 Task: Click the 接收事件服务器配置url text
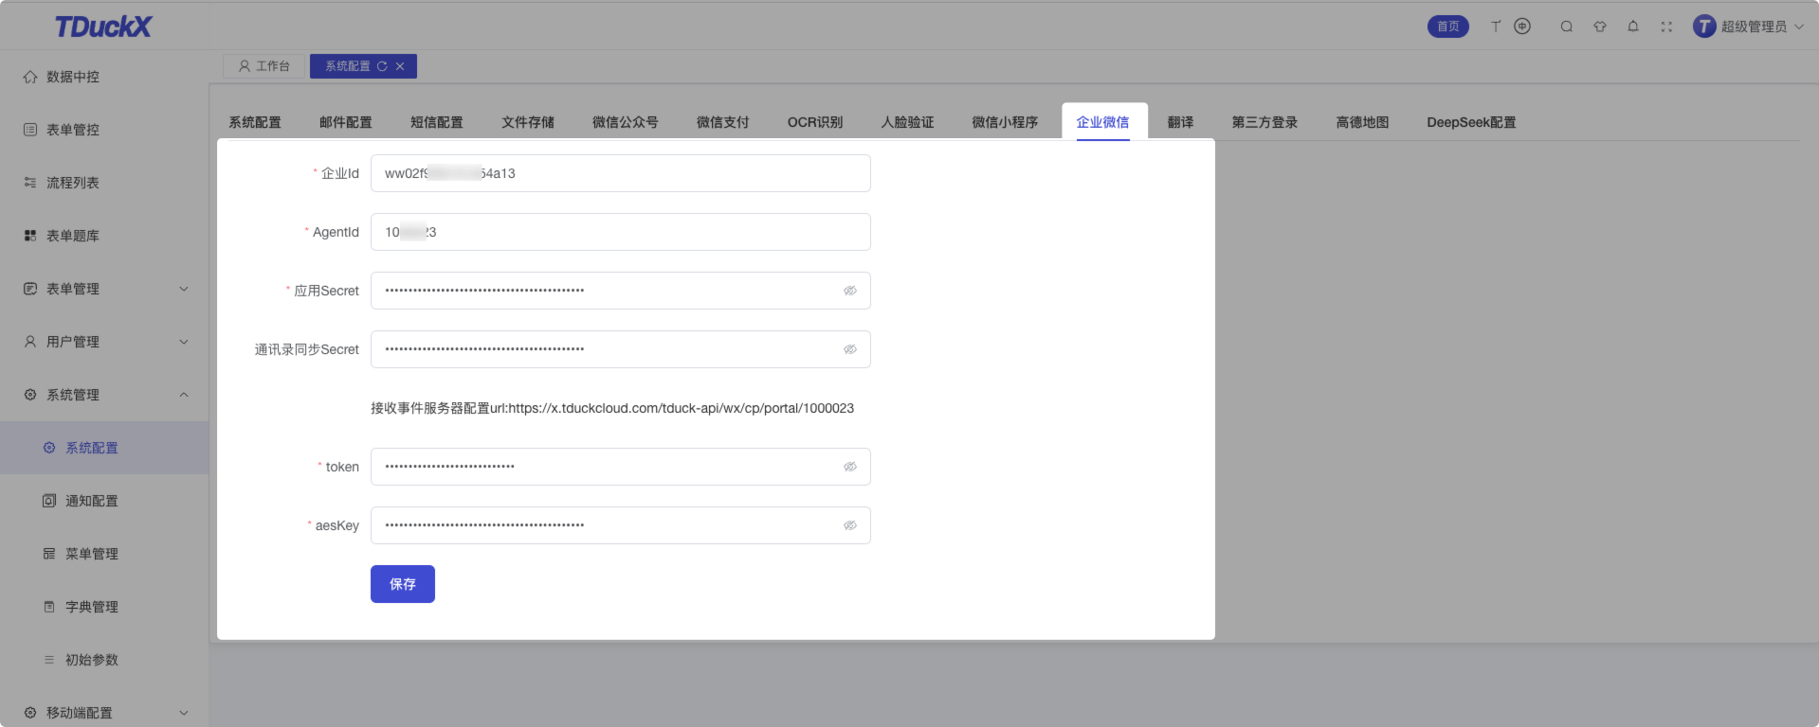[612, 408]
